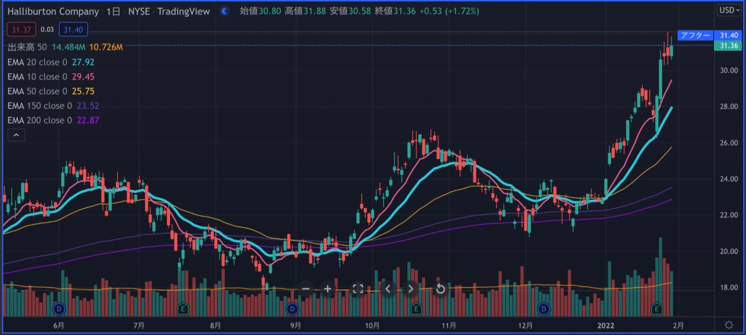Click the 9月 time axis label

296,325
